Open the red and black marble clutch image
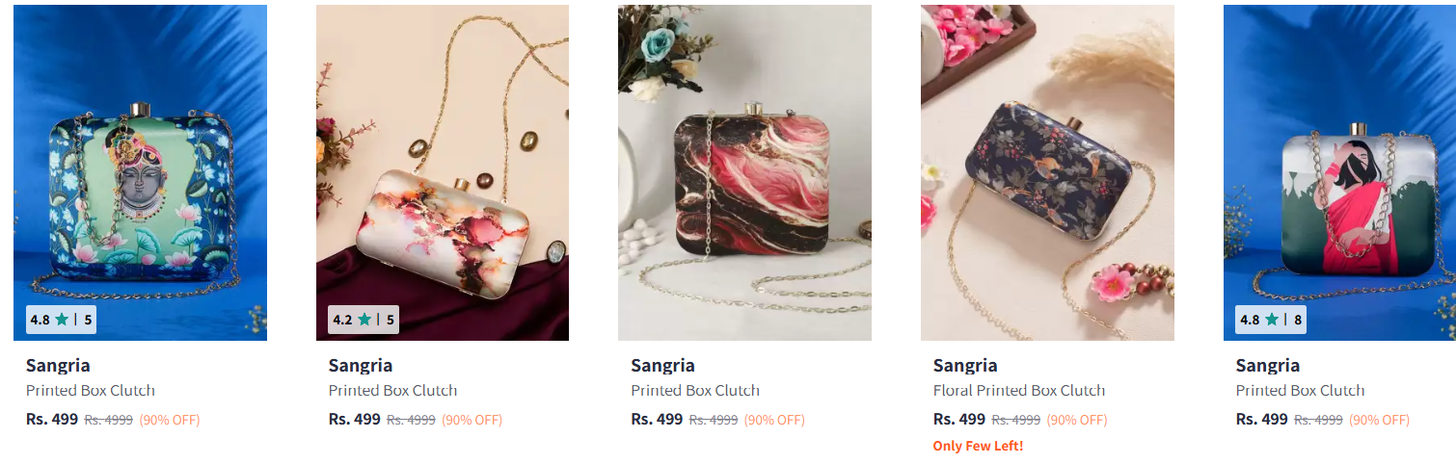The height and width of the screenshot is (464, 1456). [744, 173]
